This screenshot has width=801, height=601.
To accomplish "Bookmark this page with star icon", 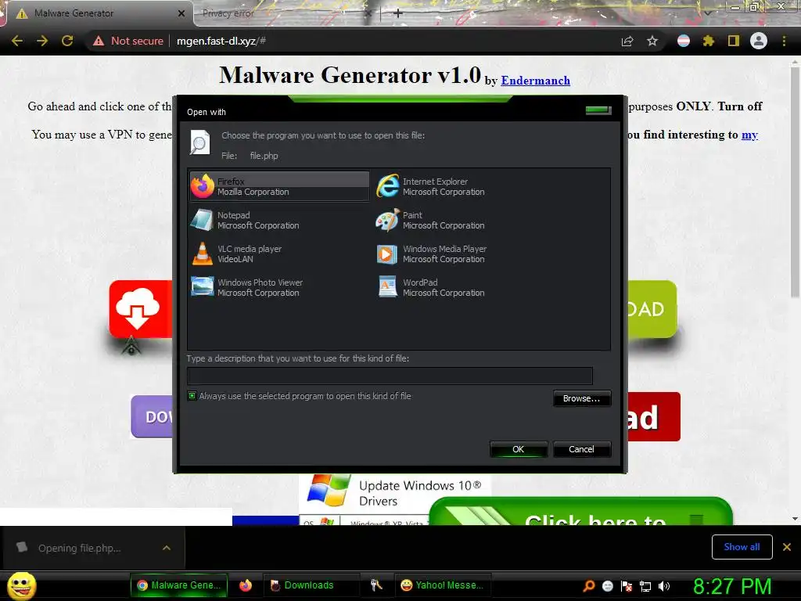I will point(652,41).
